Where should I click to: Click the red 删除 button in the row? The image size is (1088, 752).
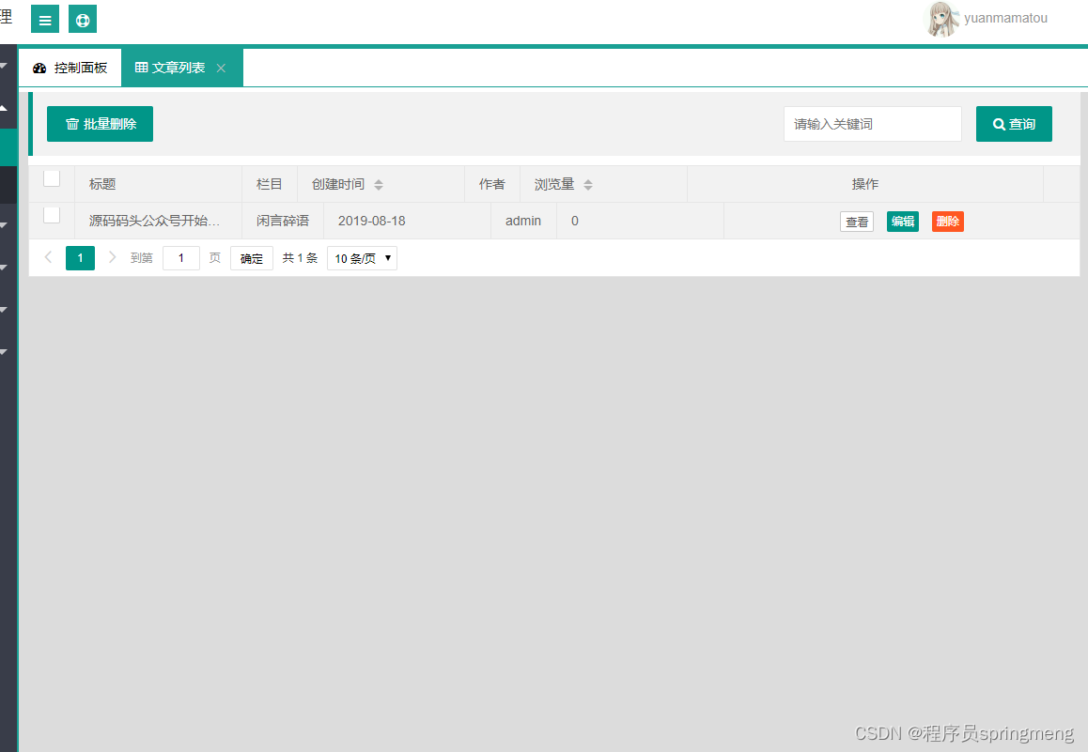click(x=948, y=222)
